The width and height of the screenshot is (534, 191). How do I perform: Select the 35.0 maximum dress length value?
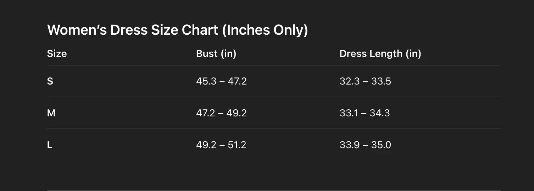[381, 145]
